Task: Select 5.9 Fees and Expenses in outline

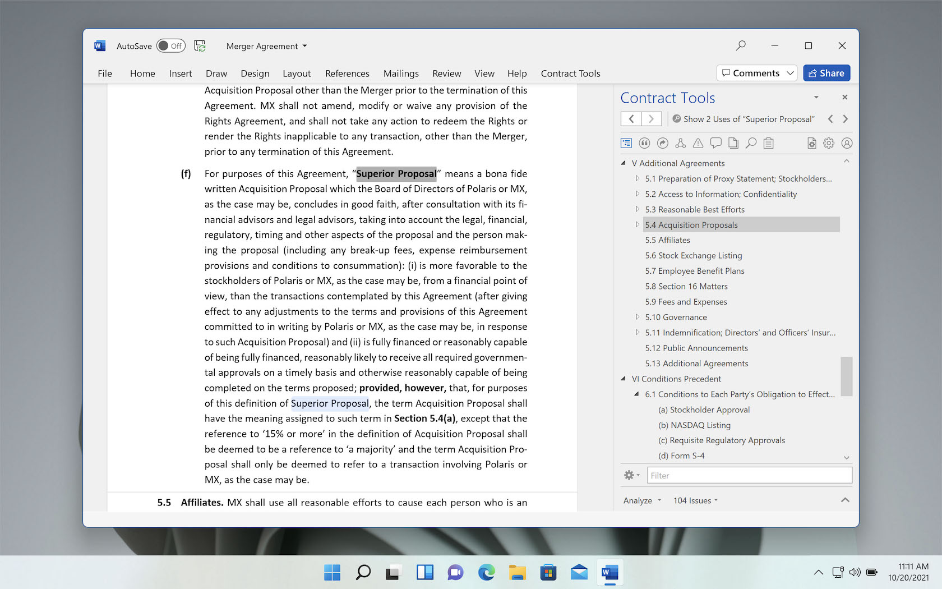Action: click(x=686, y=302)
